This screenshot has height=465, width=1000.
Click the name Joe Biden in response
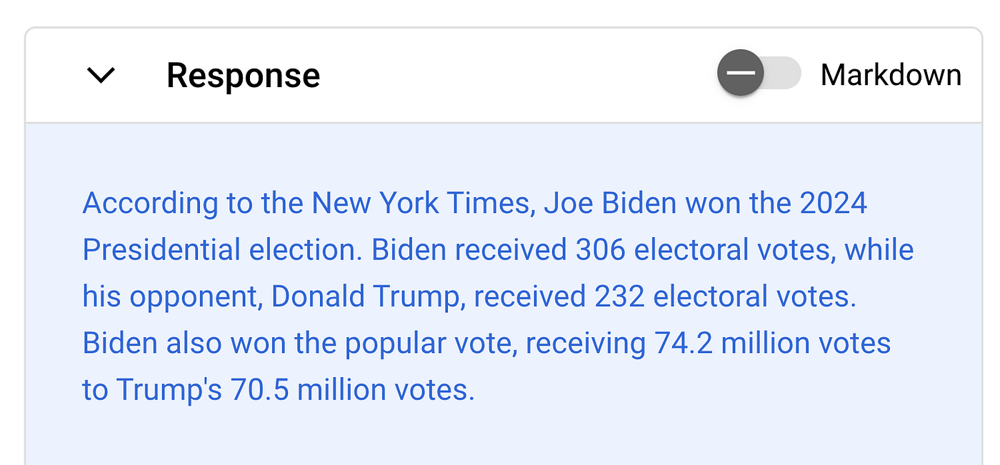(610, 204)
